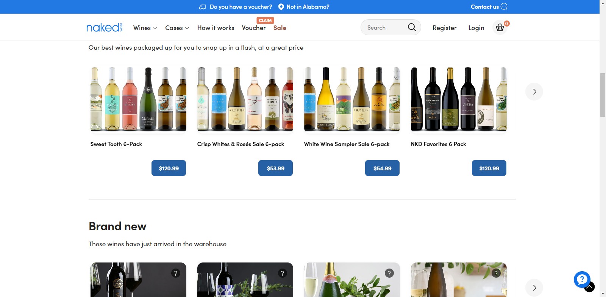Click question mark icon on third Brand new wine
Screen dimensions: 606x297
[389, 273]
